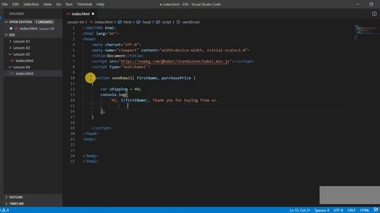Screen dimensions: 380x213
Task: Click HTML language mode in the status bar
Action: coord(364,211)
